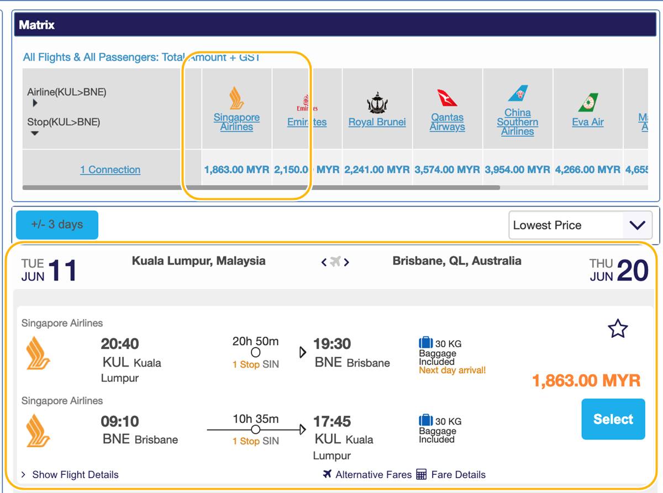663x493 pixels.
Task: Click the orange 1,863.00 MYR fare total
Action: point(586,380)
